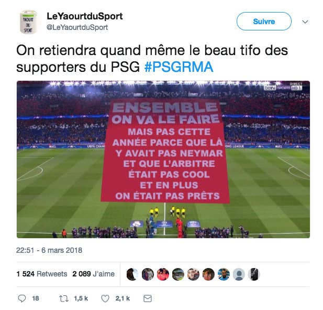Click the retweet arrows icon

coord(64,298)
